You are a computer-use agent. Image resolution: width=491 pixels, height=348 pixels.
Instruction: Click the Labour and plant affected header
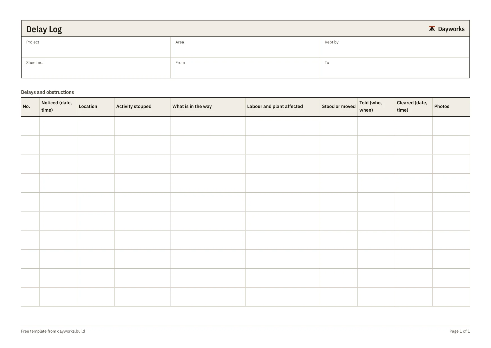[283, 107]
